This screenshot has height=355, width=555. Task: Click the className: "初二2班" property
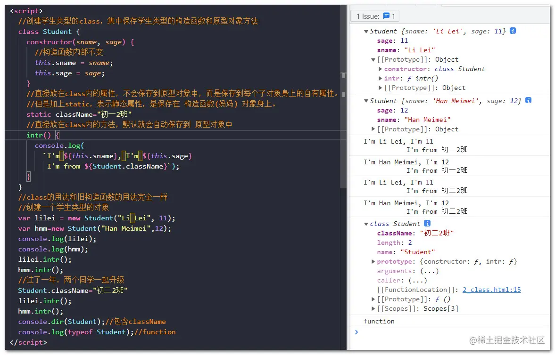[x=415, y=233]
